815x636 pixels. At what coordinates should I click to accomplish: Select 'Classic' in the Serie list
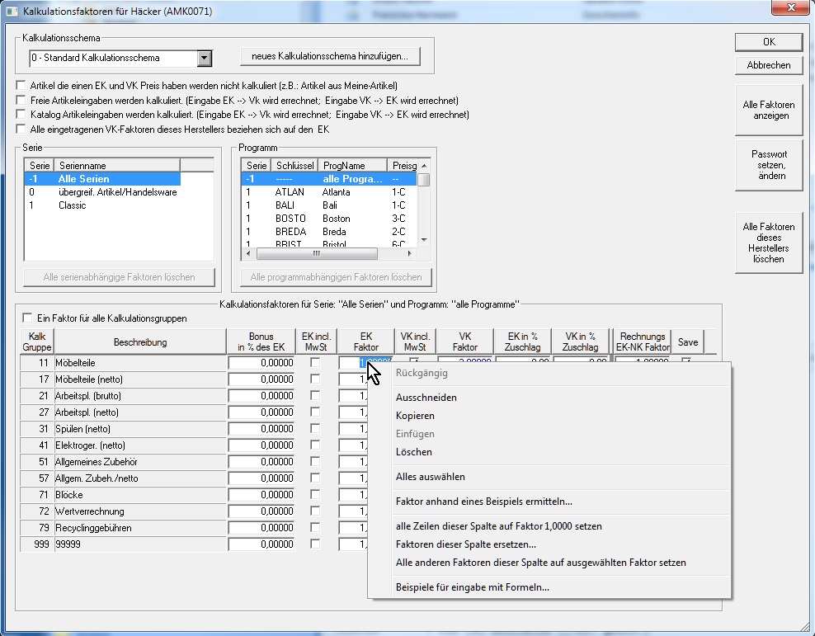[x=72, y=205]
